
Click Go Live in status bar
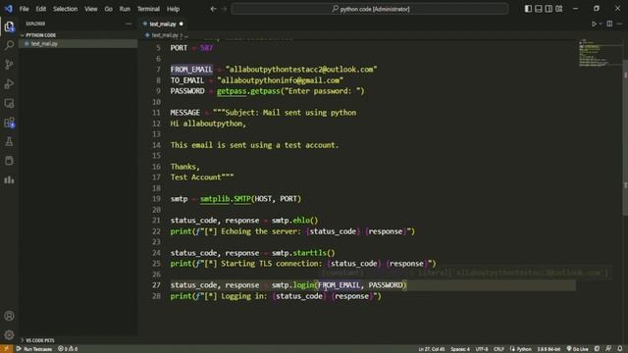pyautogui.click(x=578, y=349)
